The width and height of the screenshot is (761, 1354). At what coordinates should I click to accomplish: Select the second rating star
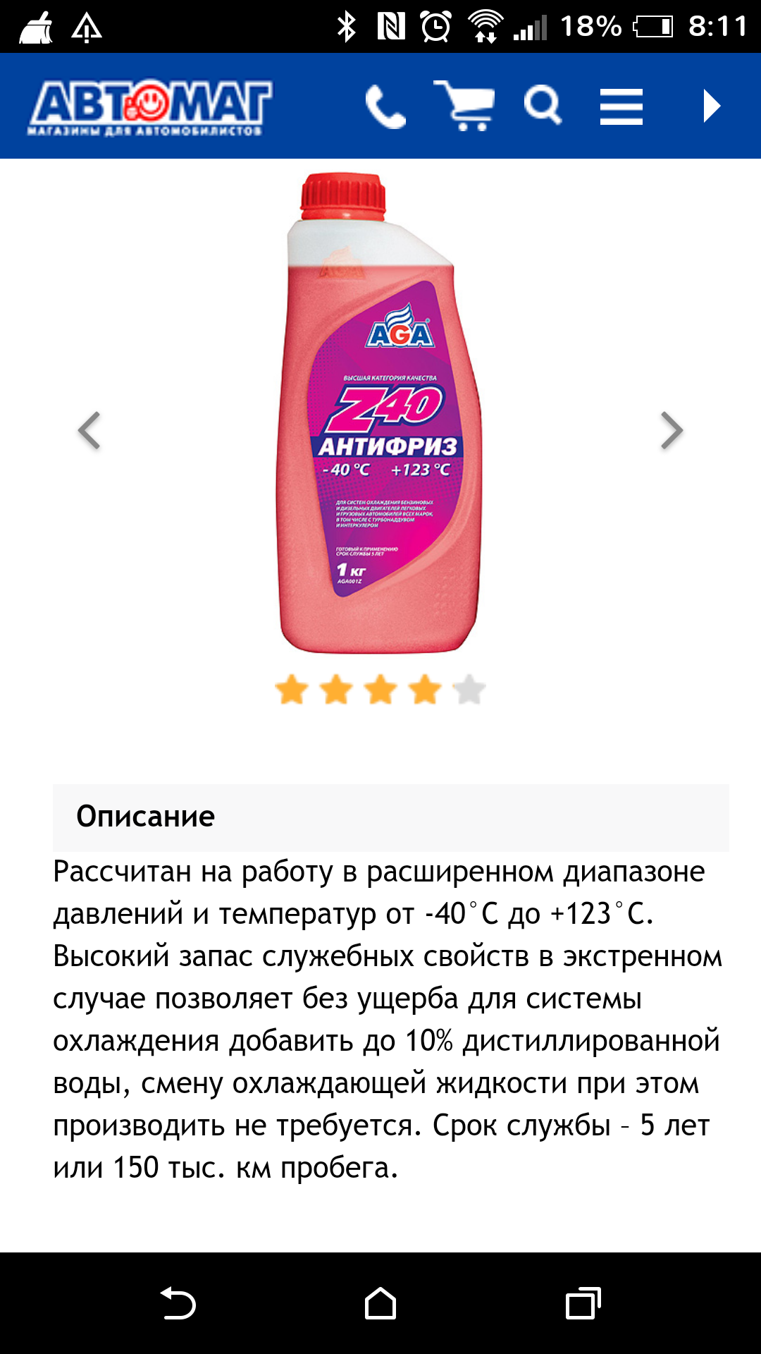[x=336, y=690]
